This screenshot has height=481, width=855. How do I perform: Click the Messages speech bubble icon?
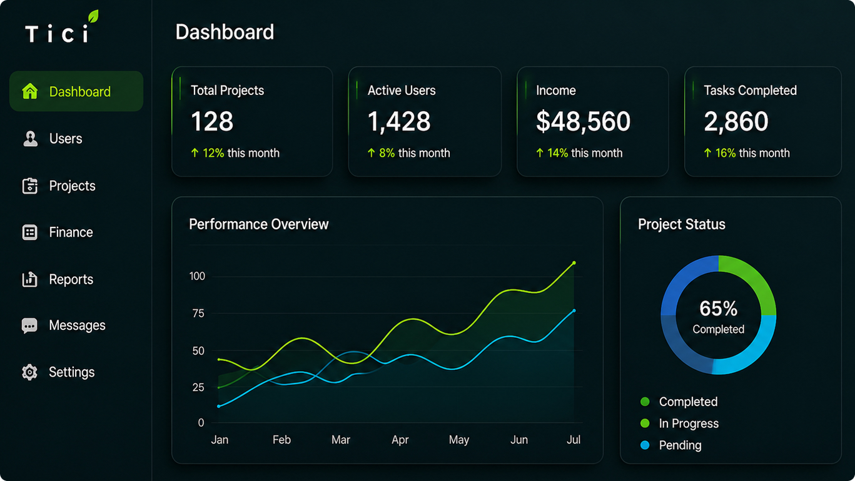pyautogui.click(x=29, y=326)
